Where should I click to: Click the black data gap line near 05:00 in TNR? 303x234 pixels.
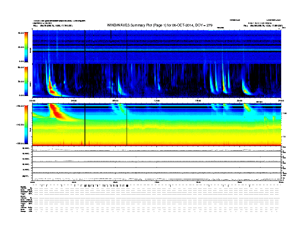point(85,125)
